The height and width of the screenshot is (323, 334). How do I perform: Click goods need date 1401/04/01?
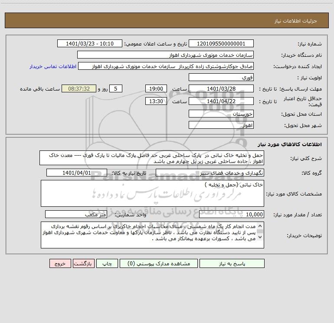coord(77,173)
